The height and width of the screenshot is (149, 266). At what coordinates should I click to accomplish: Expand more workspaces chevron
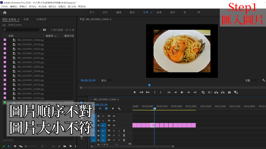coord(199,12)
